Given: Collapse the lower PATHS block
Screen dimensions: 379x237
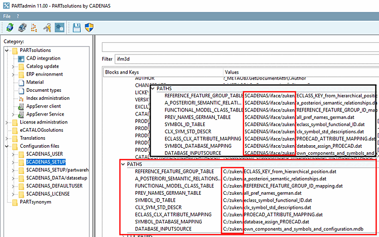Looking at the screenshot, I should click(x=122, y=164).
